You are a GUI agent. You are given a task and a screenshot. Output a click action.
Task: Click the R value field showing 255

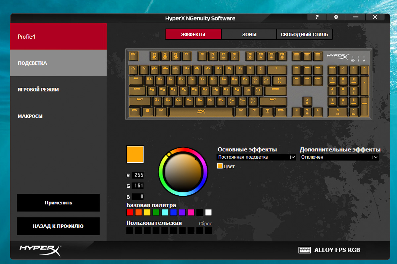[138, 175]
